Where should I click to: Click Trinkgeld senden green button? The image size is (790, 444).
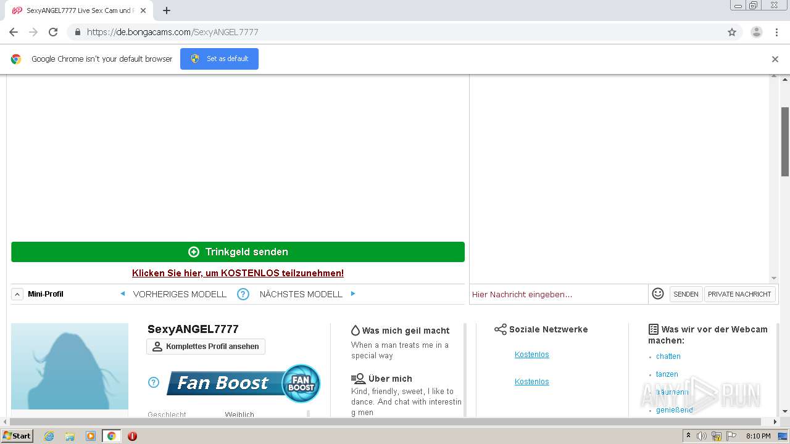coord(238,252)
